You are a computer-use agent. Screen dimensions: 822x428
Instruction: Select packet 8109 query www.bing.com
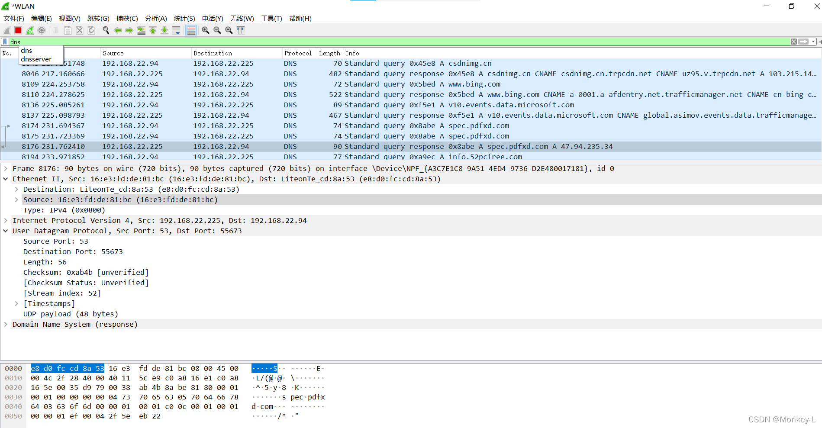point(411,84)
